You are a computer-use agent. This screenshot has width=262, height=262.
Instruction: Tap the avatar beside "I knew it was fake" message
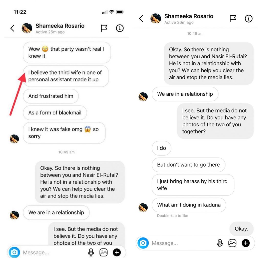pyautogui.click(x=14, y=139)
